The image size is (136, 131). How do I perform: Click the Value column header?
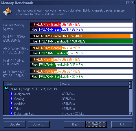tap(94, 84)
